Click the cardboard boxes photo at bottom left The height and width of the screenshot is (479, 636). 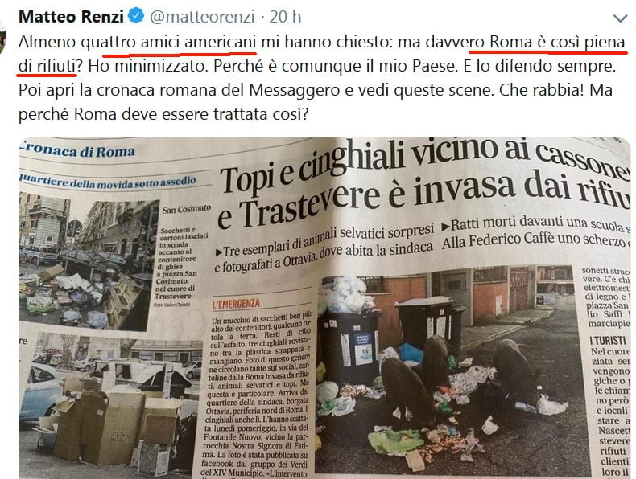coord(110,405)
